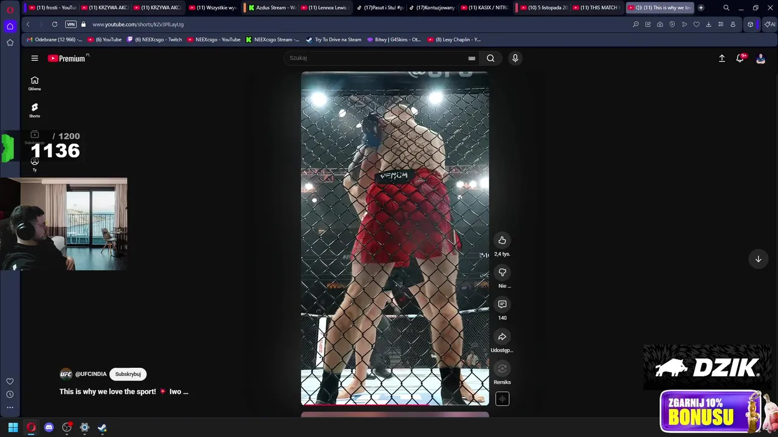Image resolution: width=778 pixels, height=437 pixels.
Task: Open on-screen keyboard in search box
Action: coord(472,58)
